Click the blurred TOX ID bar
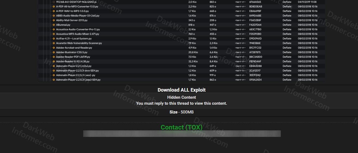The width and height of the screenshot is (358, 153). click(182, 134)
